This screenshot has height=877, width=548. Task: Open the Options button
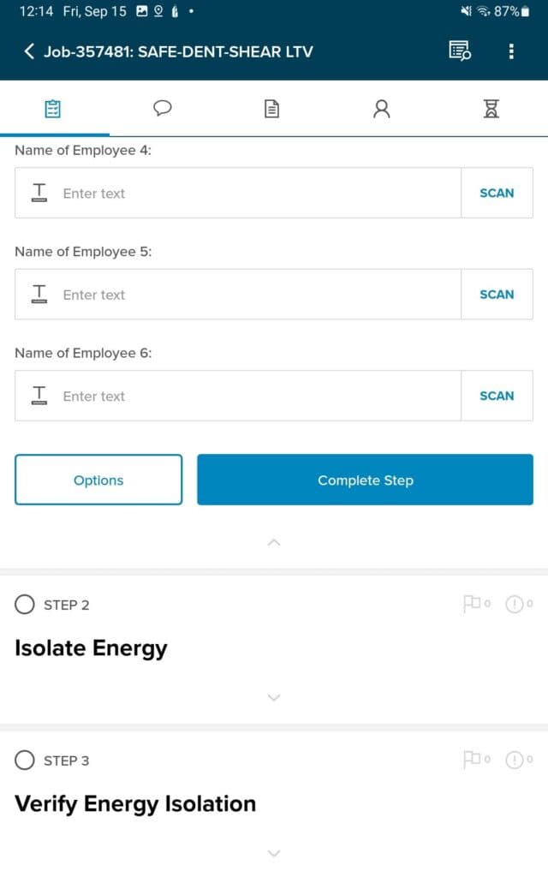click(98, 480)
